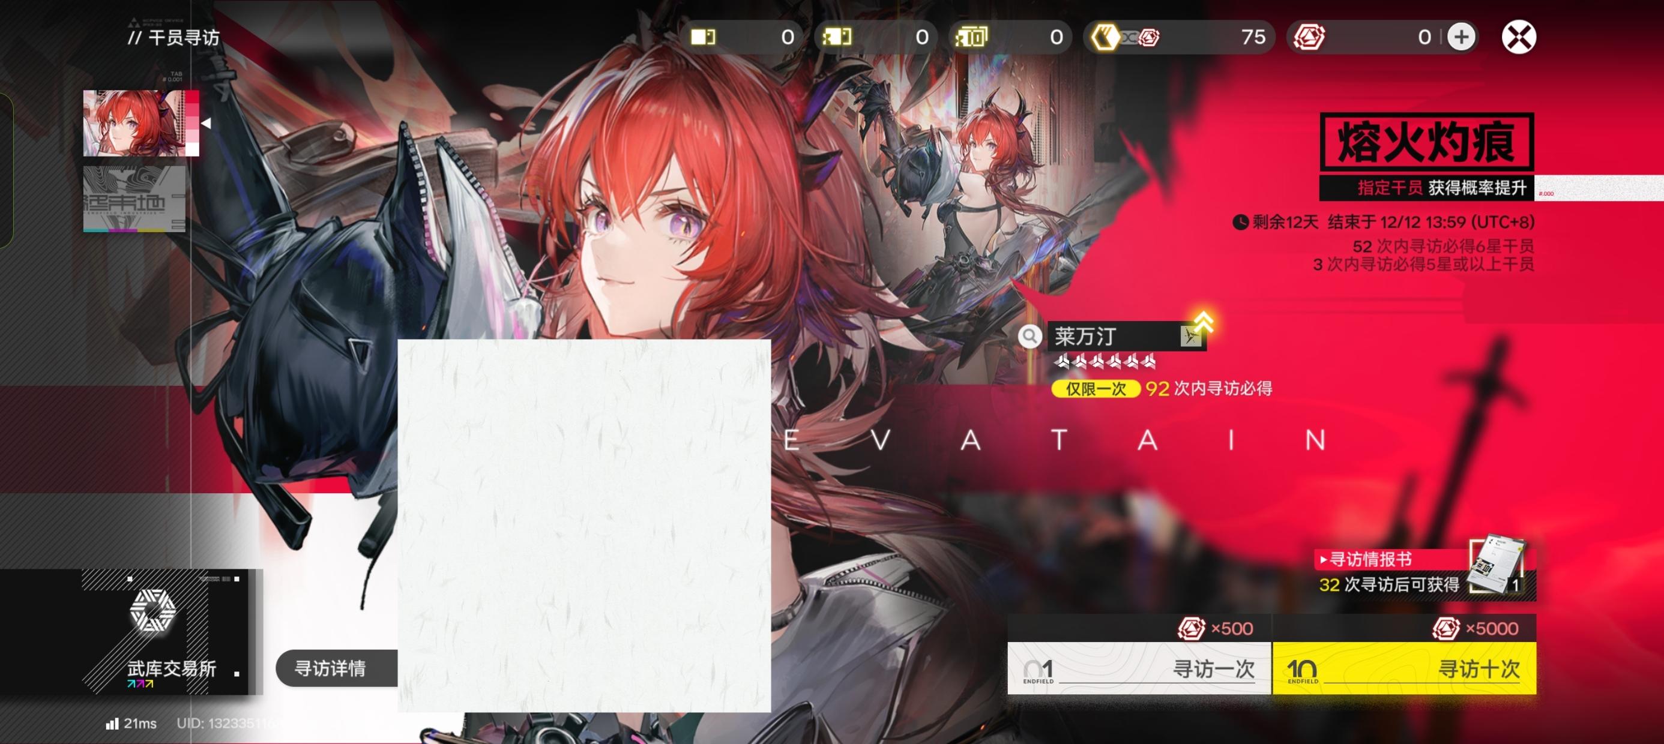Click the marked ticket icon second from left
Image resolution: width=1664 pixels, height=744 pixels.
[x=837, y=37]
